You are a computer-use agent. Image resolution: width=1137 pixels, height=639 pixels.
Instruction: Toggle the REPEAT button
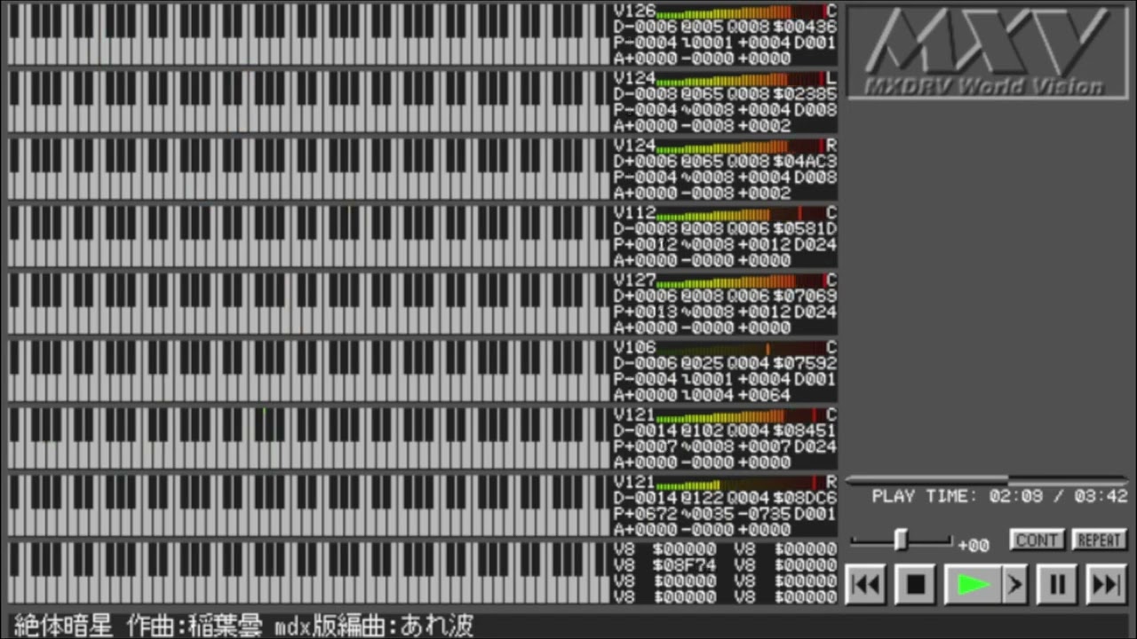pos(1099,540)
